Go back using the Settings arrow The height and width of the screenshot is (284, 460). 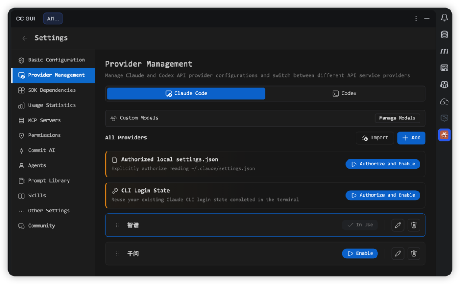point(25,38)
